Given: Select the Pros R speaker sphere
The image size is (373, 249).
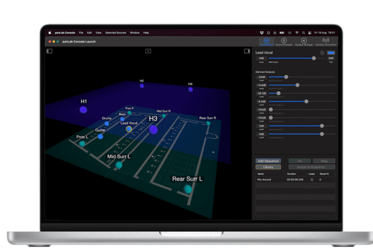Looking at the screenshot, I should (x=129, y=113).
